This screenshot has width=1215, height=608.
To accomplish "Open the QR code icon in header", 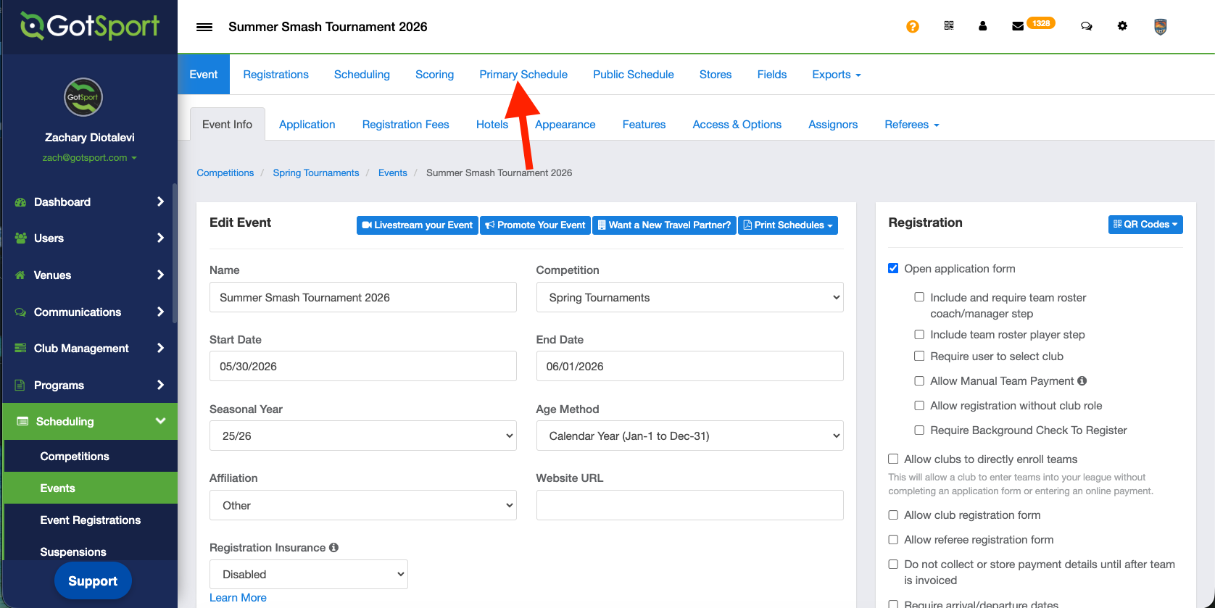I will coord(949,26).
